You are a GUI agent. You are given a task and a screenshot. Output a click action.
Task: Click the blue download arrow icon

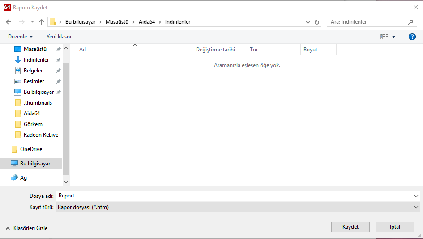[x=18, y=60]
